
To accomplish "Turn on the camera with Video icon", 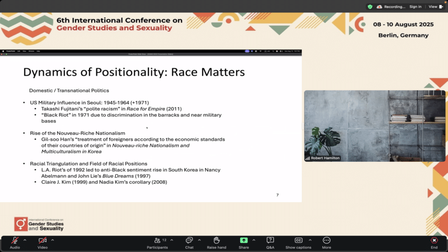I will (x=43, y=240).
